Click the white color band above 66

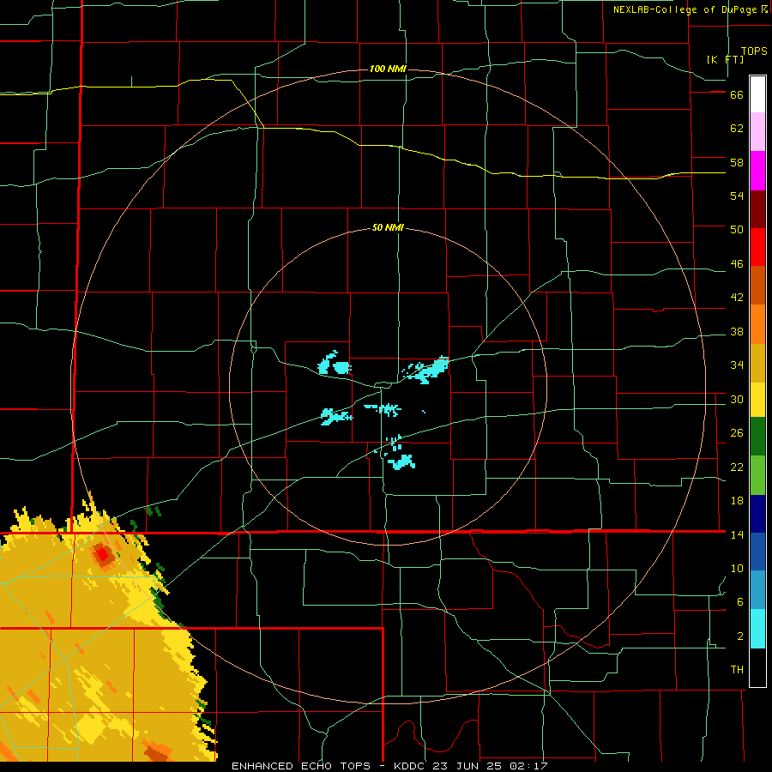click(757, 94)
